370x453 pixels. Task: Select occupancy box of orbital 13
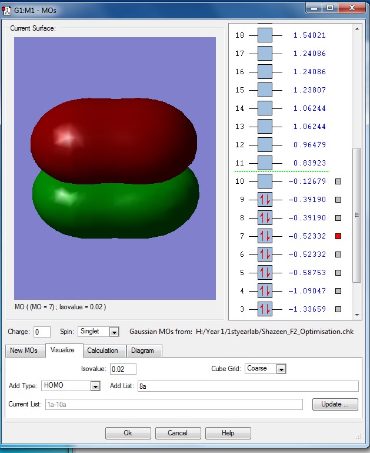click(265, 127)
